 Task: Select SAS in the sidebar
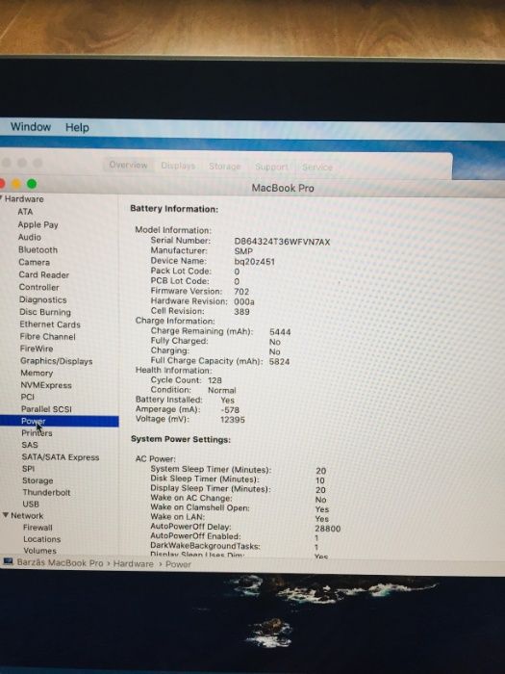(x=30, y=445)
